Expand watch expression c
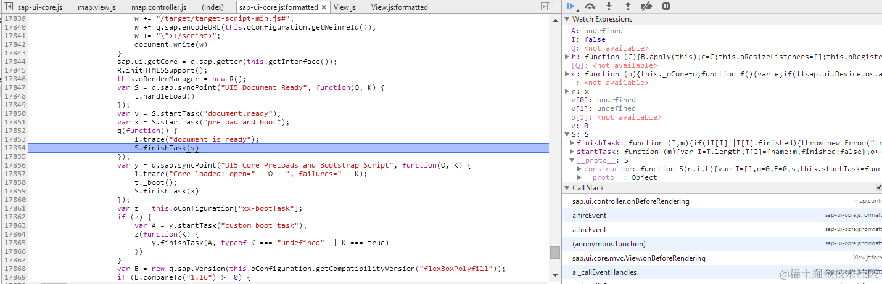 pos(567,74)
